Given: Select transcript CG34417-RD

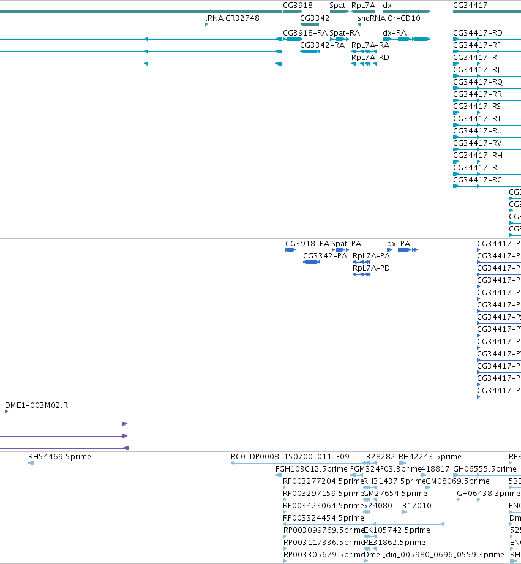Looking at the screenshot, I should (478, 32).
